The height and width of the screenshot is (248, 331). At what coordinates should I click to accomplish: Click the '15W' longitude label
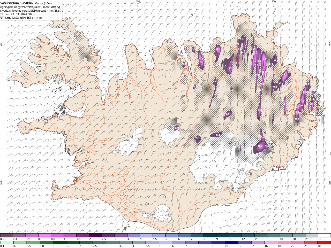tap(274, 1)
